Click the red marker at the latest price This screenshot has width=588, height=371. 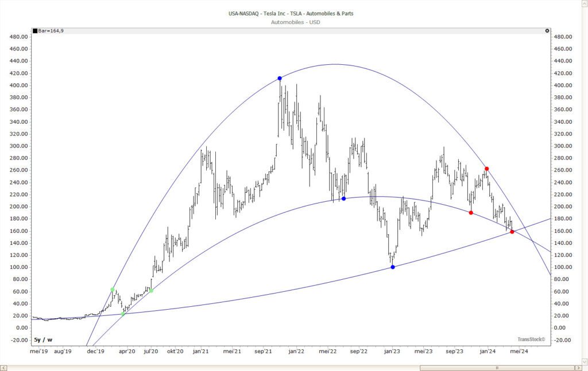[x=512, y=232]
